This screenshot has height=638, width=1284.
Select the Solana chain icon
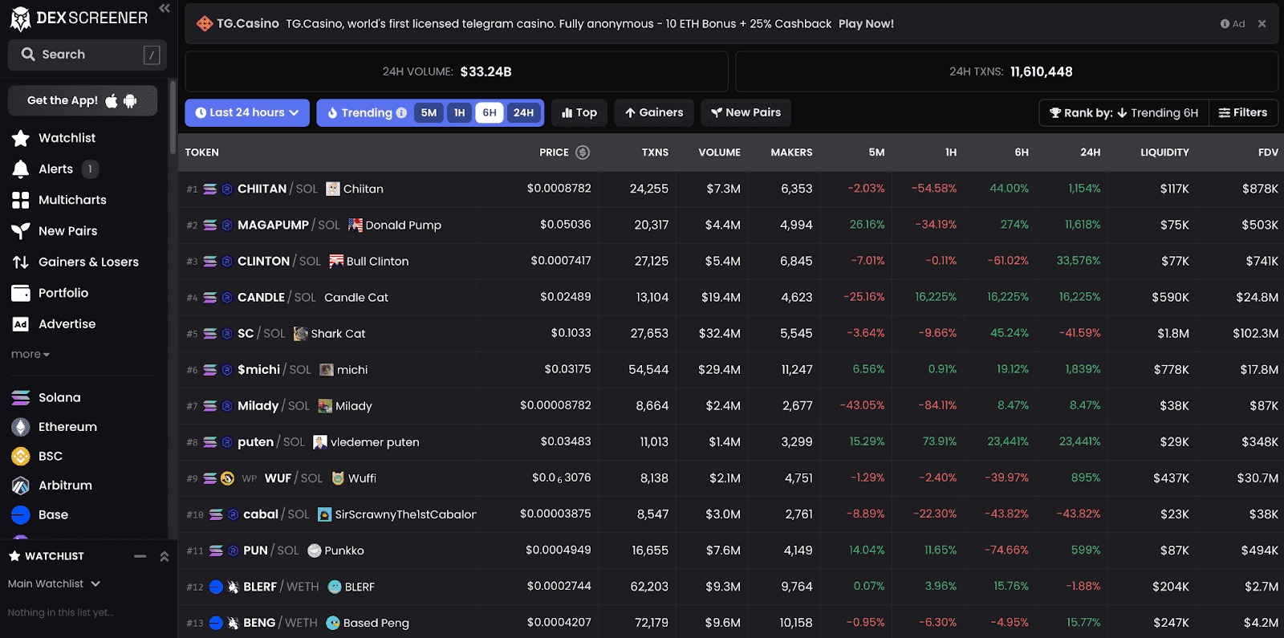coord(21,397)
